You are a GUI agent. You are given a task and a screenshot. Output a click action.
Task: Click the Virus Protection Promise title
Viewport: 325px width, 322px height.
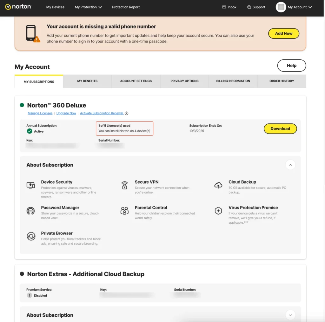[253, 207]
